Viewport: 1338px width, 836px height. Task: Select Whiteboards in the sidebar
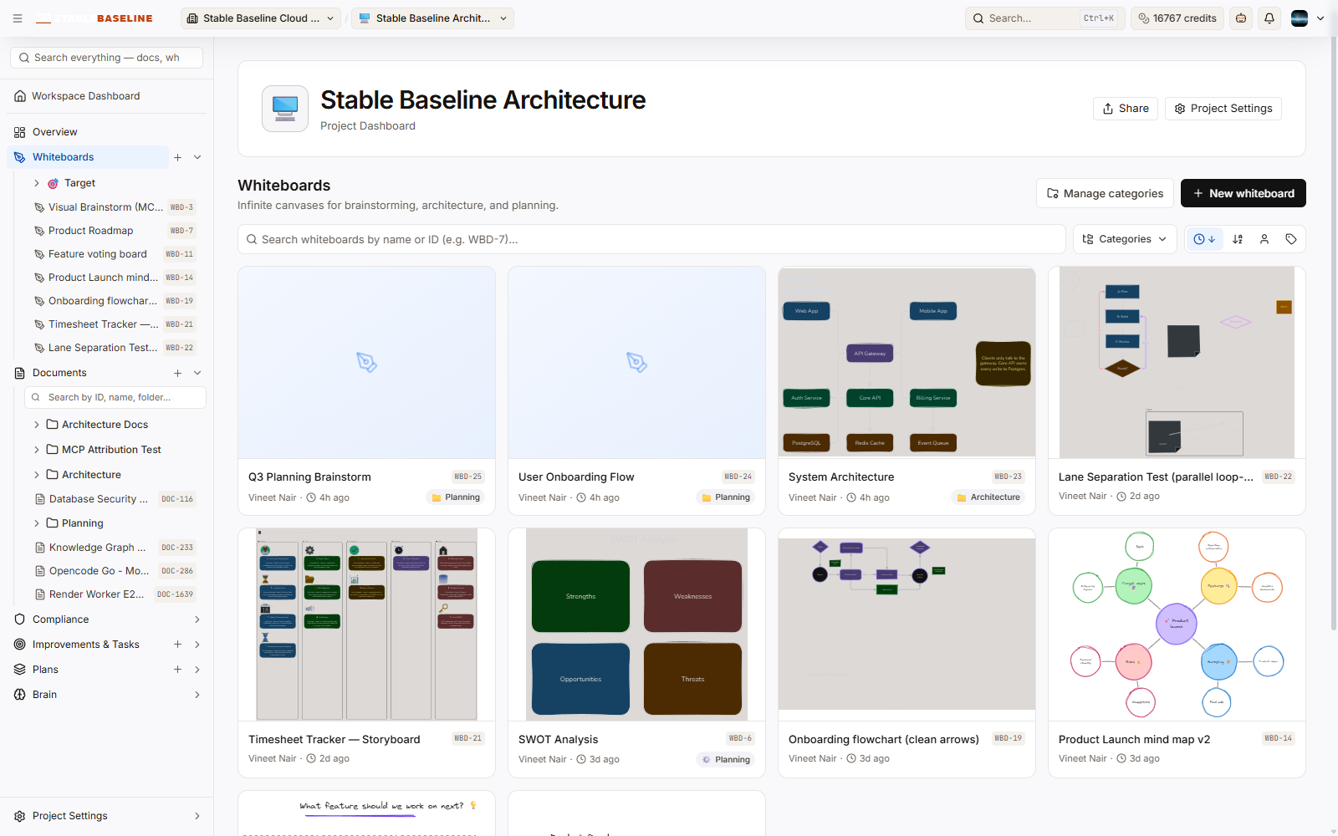coord(88,157)
